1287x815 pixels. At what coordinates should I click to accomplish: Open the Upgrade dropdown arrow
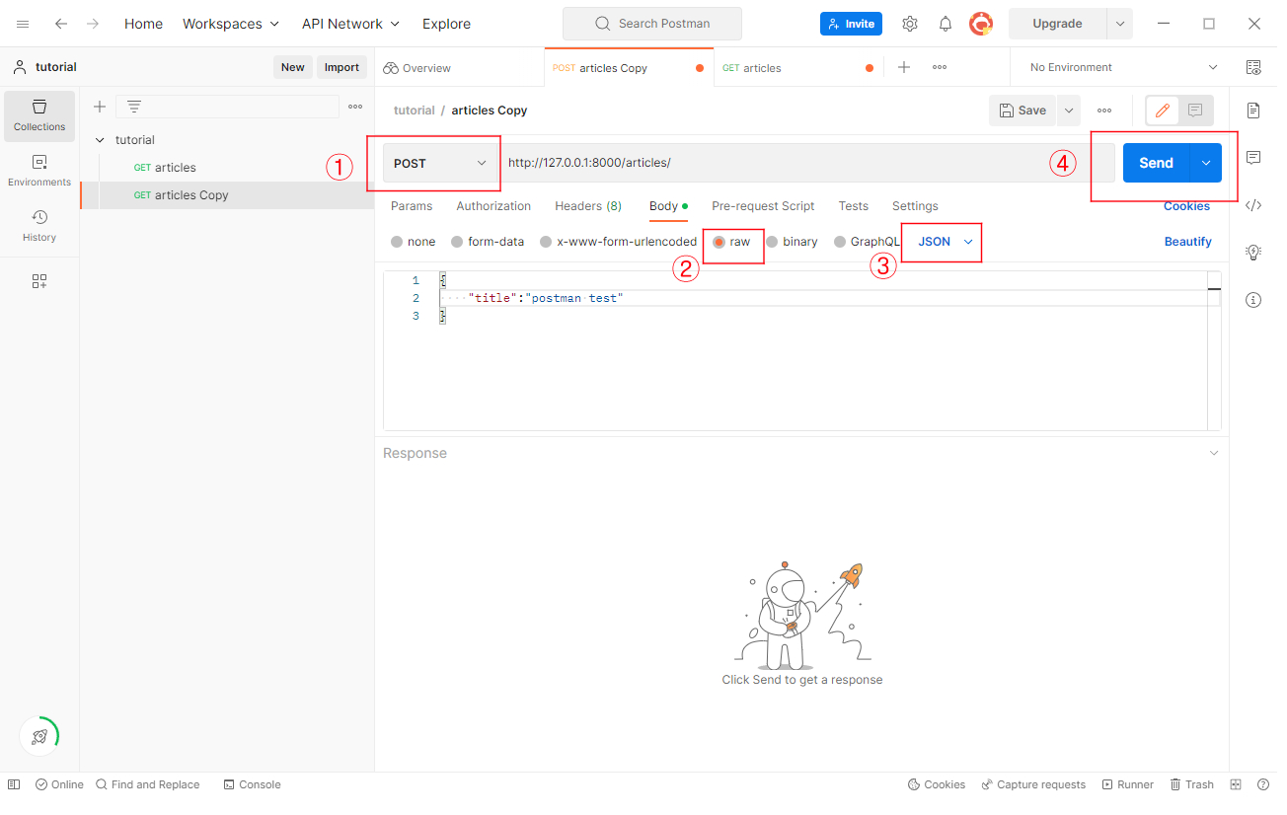pyautogui.click(x=1119, y=24)
